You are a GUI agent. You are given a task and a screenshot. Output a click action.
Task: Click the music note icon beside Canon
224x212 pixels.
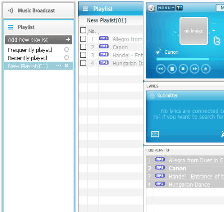coord(158,51)
